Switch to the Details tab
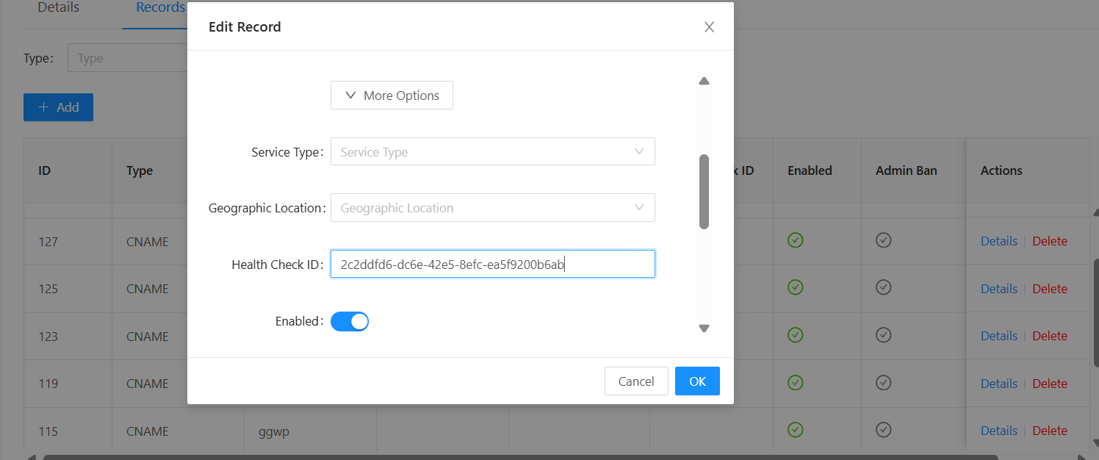 click(x=59, y=8)
